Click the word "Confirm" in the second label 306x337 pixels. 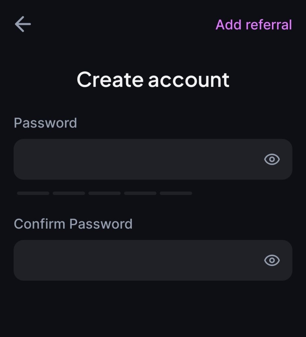click(40, 224)
